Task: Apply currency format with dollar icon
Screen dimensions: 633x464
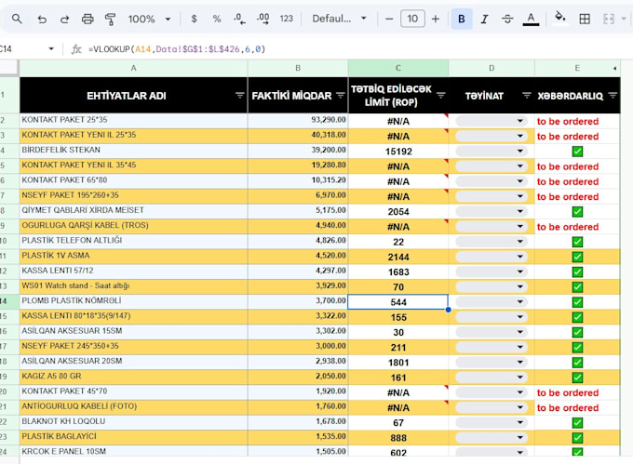Action: pyautogui.click(x=195, y=19)
